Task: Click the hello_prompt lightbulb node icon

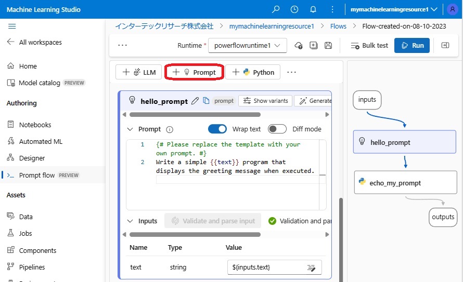Action: coord(132,100)
